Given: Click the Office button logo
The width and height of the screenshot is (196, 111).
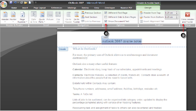Looking at the screenshot, I should click(x=4, y=4).
